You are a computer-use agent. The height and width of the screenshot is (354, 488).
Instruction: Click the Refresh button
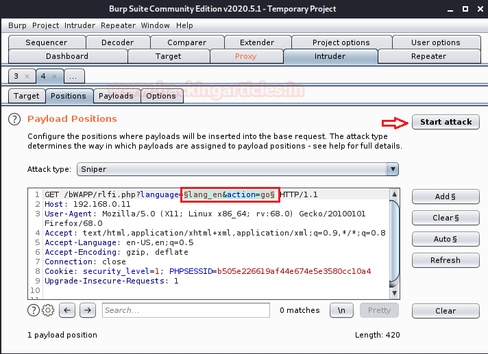(446, 260)
